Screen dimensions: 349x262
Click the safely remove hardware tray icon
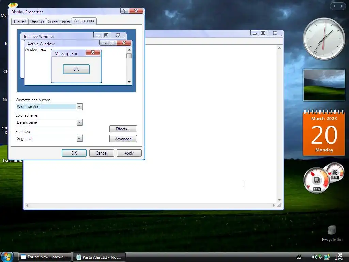pos(320,257)
